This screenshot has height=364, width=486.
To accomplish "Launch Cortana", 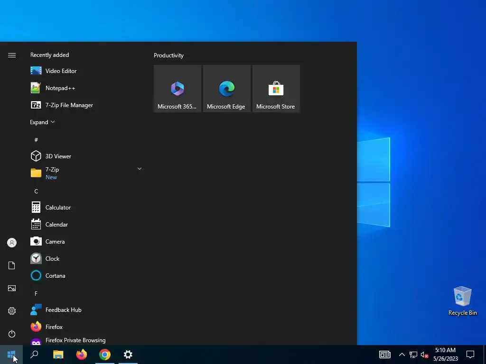I will click(x=86, y=275).
